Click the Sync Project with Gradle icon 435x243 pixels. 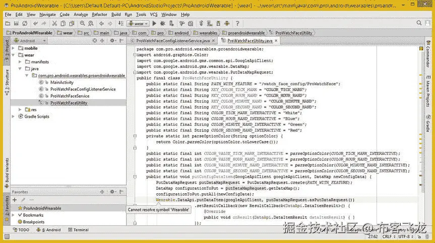pos(201,24)
